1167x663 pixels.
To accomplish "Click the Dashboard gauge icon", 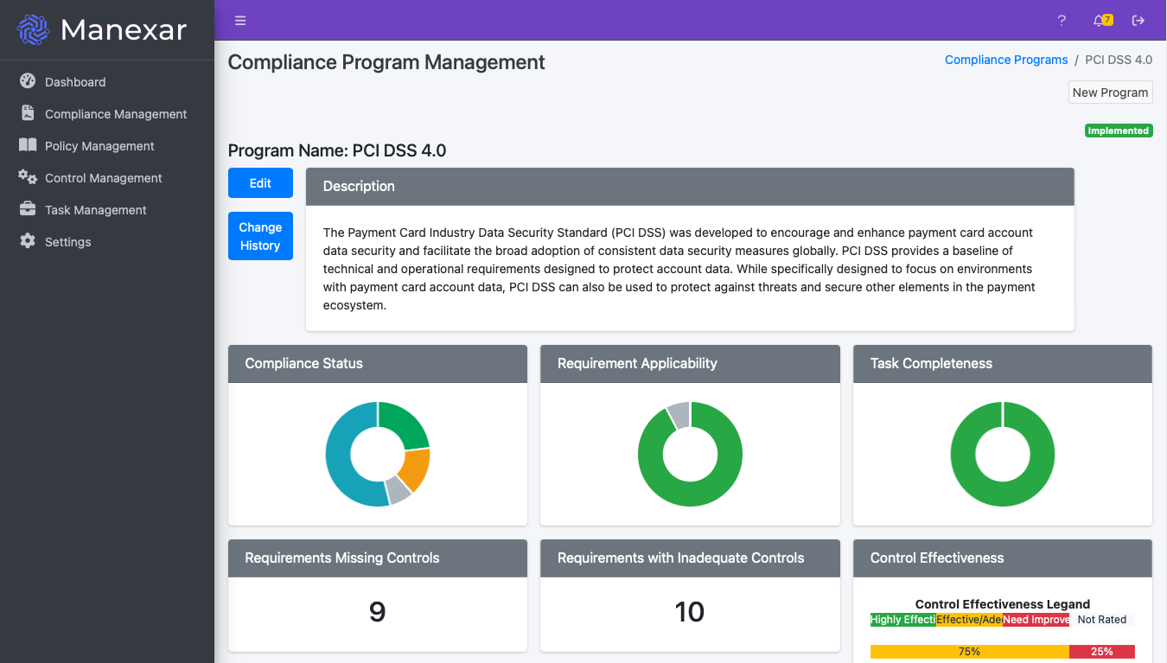I will click(28, 81).
